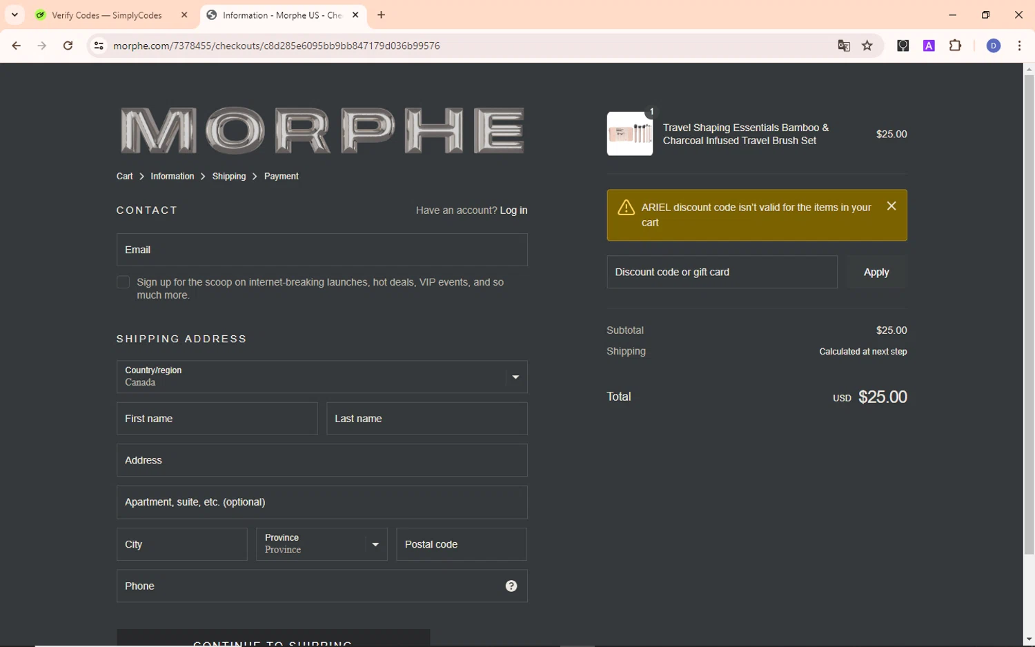Open a new browser tab
1035x647 pixels.
click(381, 14)
